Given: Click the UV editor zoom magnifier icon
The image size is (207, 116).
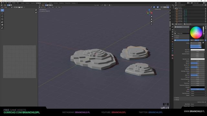Looking at the screenshot, I should pos(36,10).
